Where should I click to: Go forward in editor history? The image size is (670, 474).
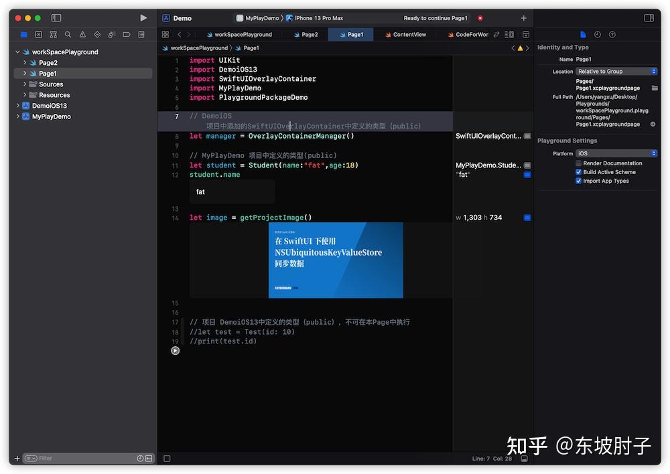click(x=189, y=35)
